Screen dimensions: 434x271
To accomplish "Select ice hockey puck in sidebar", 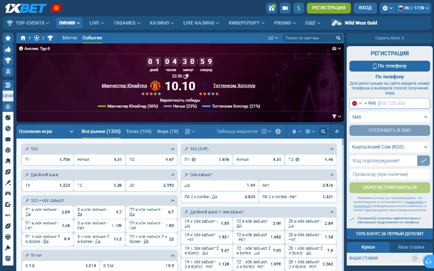I will click(8, 139).
